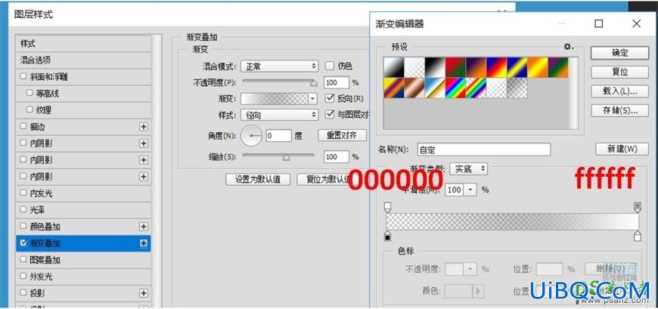Select the violet-green-orange gradient preset
This screenshot has height=309, width=658.
[558, 67]
